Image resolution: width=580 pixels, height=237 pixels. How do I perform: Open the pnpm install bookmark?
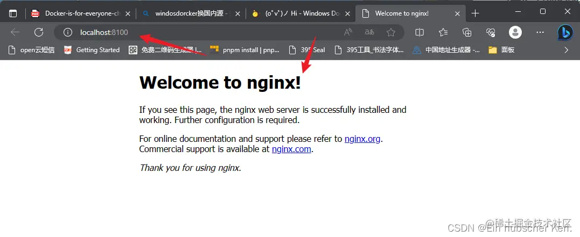[244, 50]
